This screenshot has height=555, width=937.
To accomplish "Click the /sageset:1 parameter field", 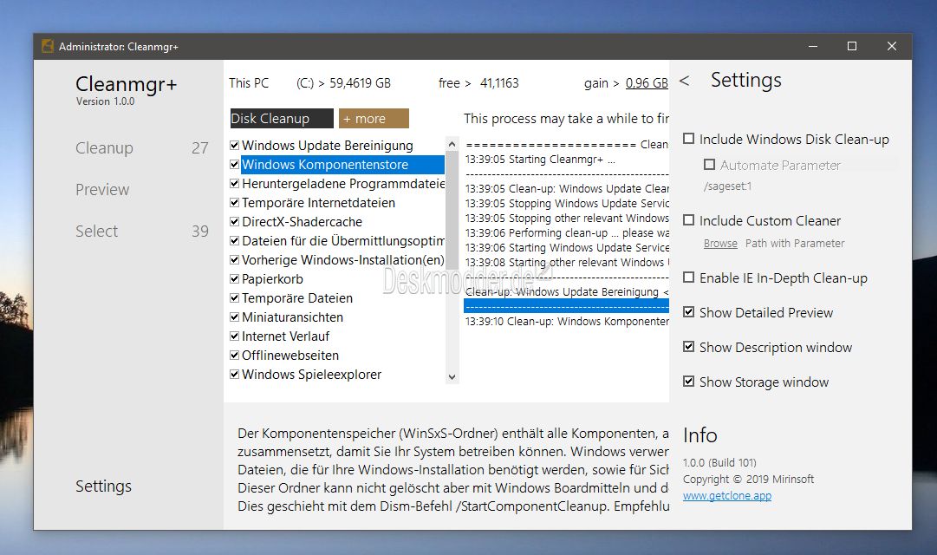I will (x=728, y=186).
